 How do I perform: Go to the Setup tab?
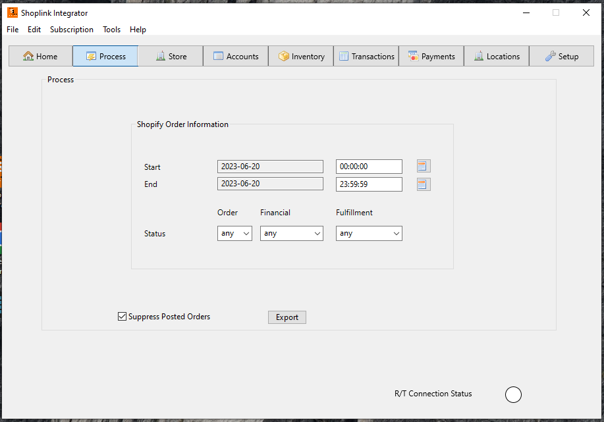pyautogui.click(x=562, y=56)
